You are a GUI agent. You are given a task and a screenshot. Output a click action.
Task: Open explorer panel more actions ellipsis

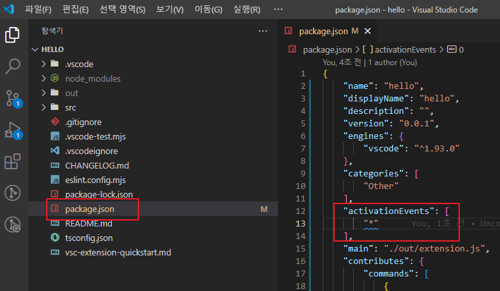point(263,31)
